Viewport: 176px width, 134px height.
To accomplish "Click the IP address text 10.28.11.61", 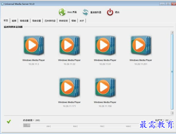I will (x=105, y=64).
